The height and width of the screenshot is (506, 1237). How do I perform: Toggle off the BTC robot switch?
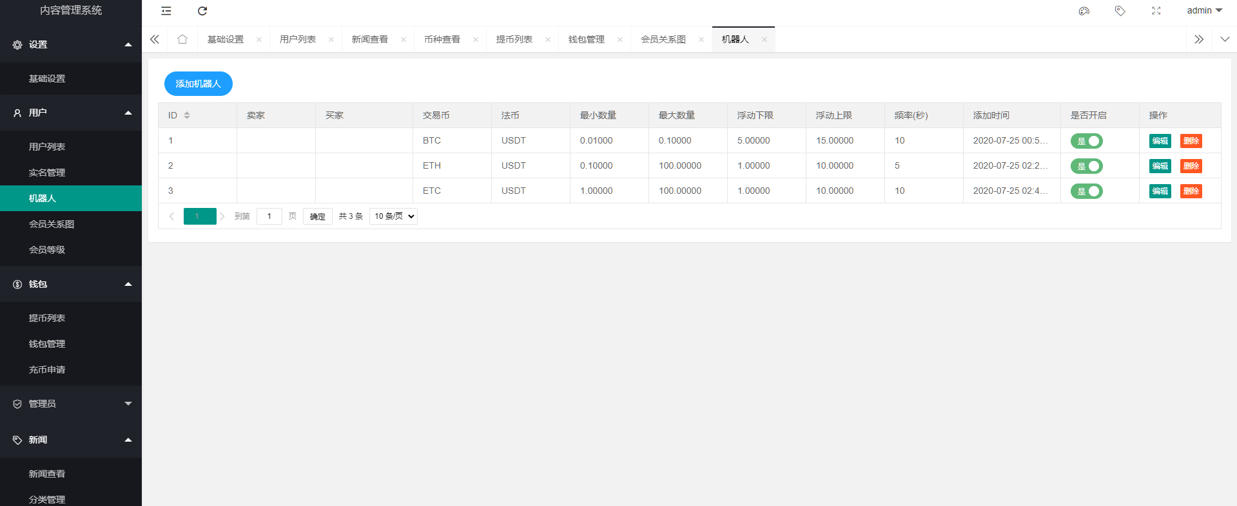click(1087, 141)
